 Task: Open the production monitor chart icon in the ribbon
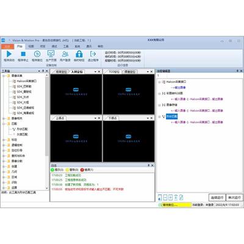click(51, 54)
